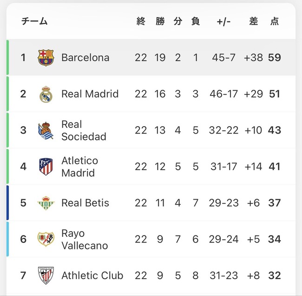Screen dimensions: 302x296
Task: Click the 勝 wins column header
Action: click(160, 21)
